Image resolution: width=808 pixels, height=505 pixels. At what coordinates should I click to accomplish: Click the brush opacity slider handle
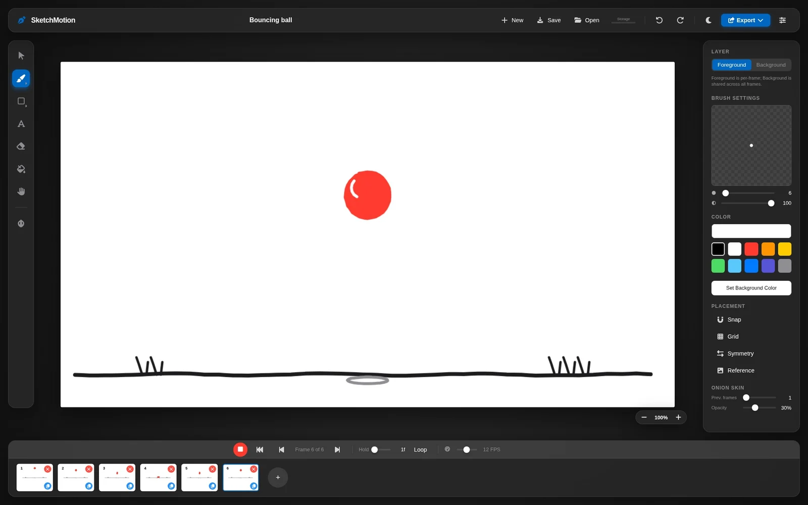click(771, 203)
